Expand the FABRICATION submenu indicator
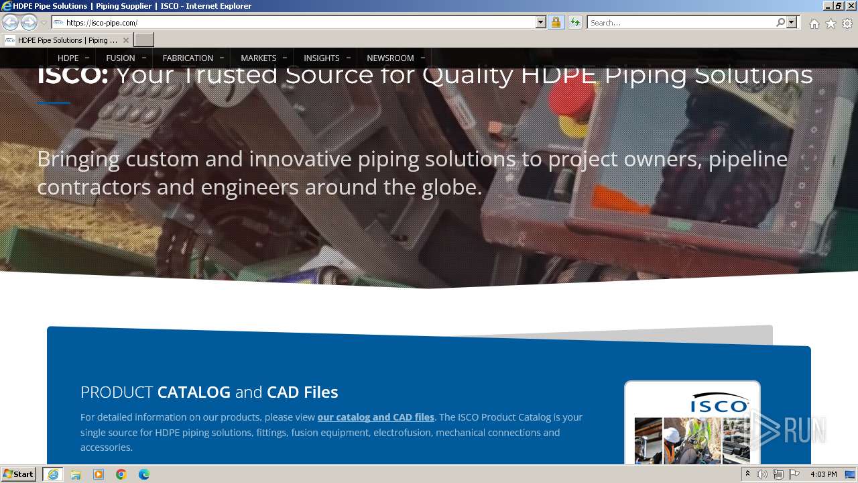 pyautogui.click(x=222, y=58)
